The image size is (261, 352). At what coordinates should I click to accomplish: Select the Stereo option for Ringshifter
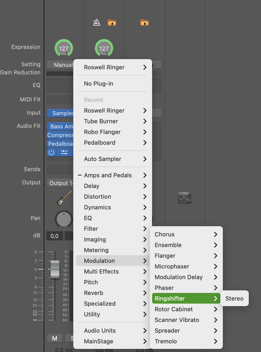tap(235, 299)
